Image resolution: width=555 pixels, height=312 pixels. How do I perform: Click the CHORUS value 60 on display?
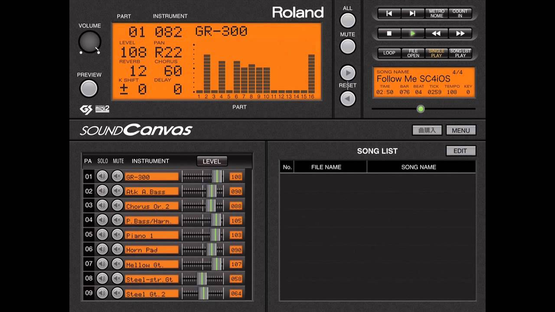(x=172, y=71)
